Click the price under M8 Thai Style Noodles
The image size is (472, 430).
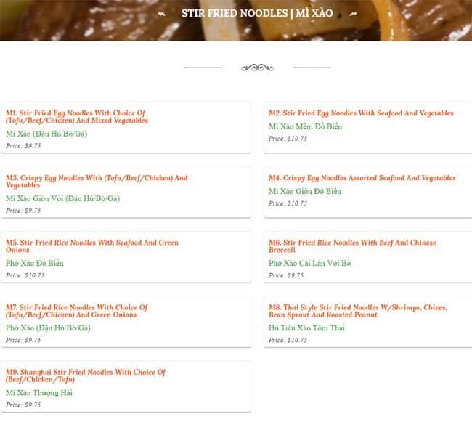click(288, 340)
